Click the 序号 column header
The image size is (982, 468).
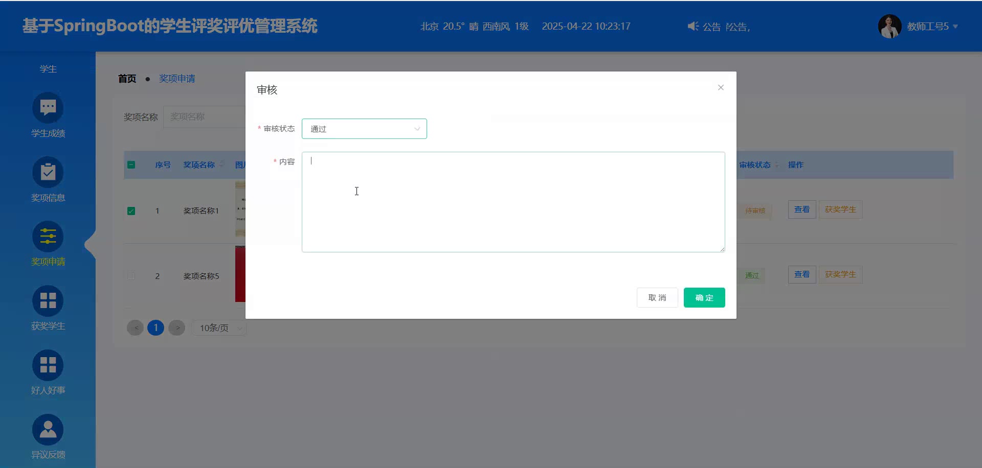(x=163, y=165)
